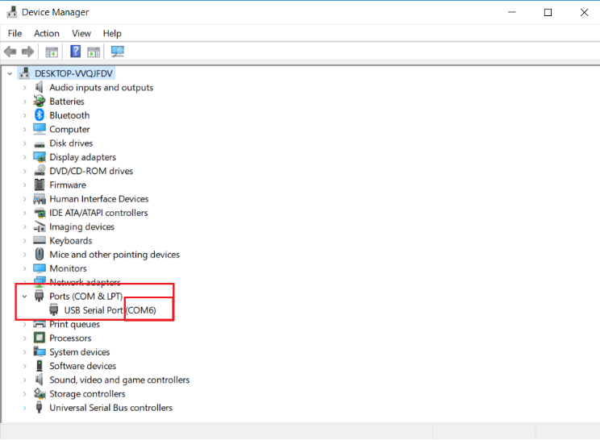
Task: Collapse the Ports (COM & LPT) node
Action: [x=24, y=297]
